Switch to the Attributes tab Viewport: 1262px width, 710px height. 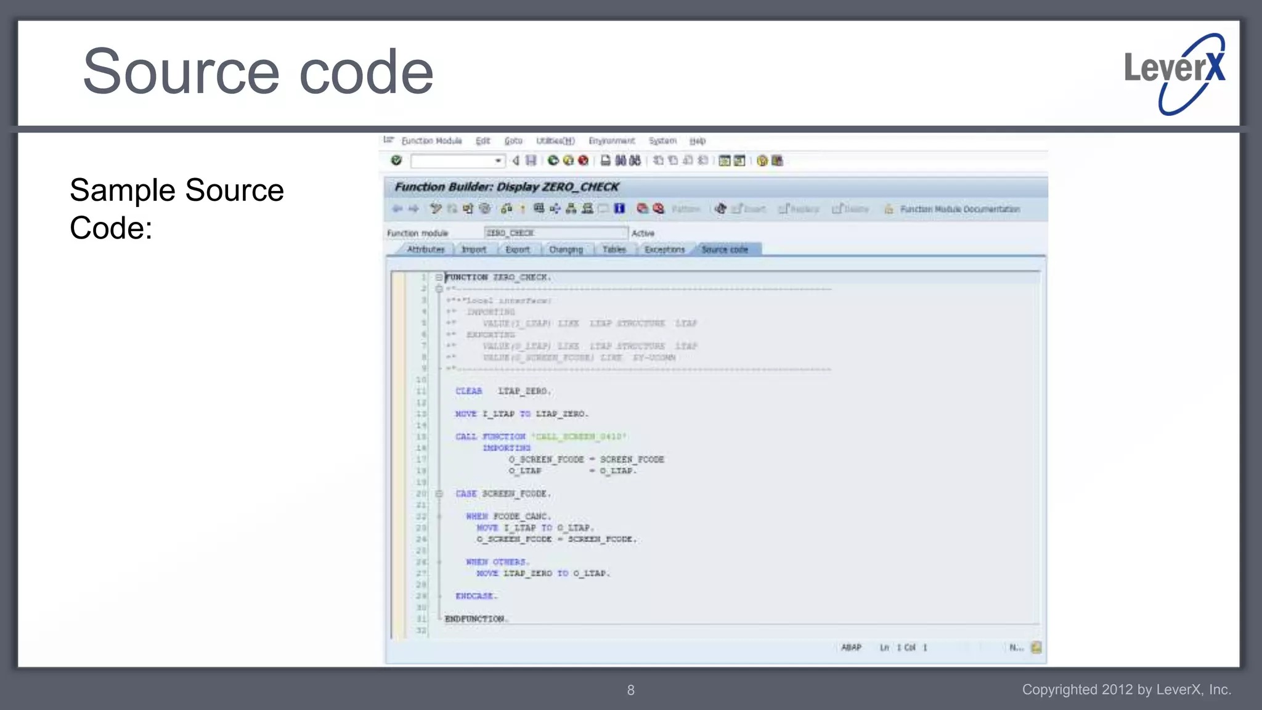click(x=425, y=249)
